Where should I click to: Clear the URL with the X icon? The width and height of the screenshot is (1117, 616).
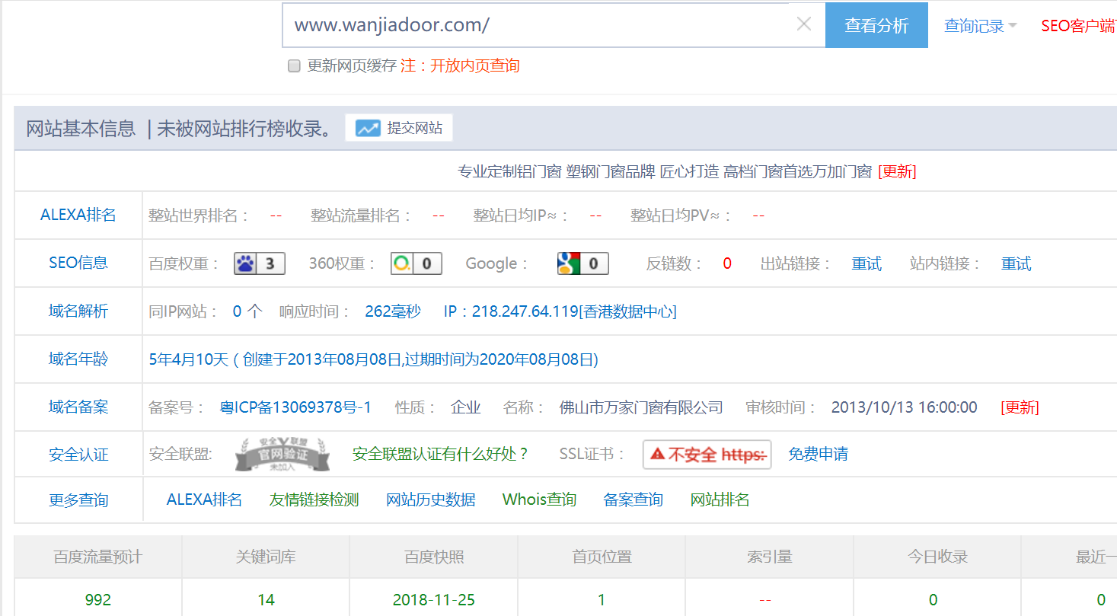click(x=803, y=24)
